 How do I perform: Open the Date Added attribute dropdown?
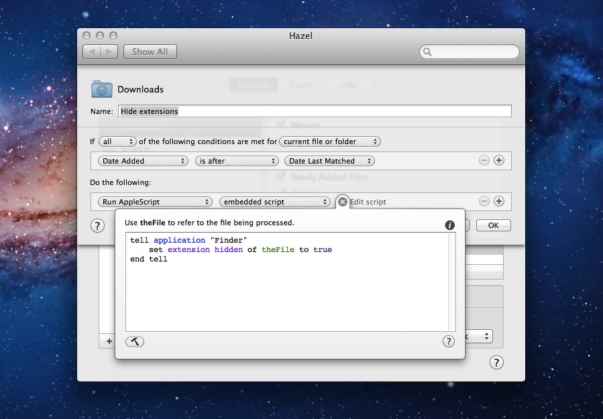tap(143, 161)
